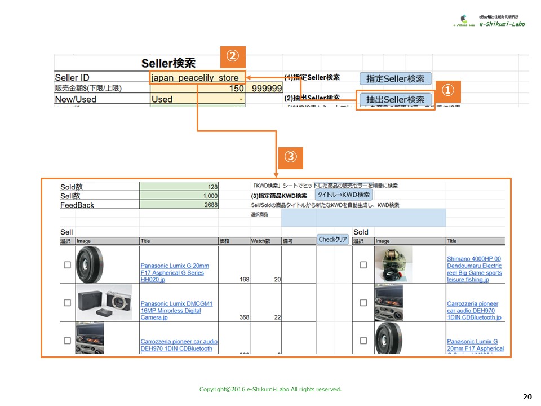Open Shimano 4000HP Dendoumaru Electric reel link
Viewport: 541px width, 406px height.
pyautogui.click(x=475, y=269)
